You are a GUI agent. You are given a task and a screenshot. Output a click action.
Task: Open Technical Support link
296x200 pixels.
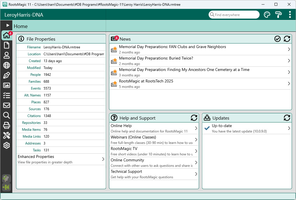pyautogui.click(x=154, y=174)
